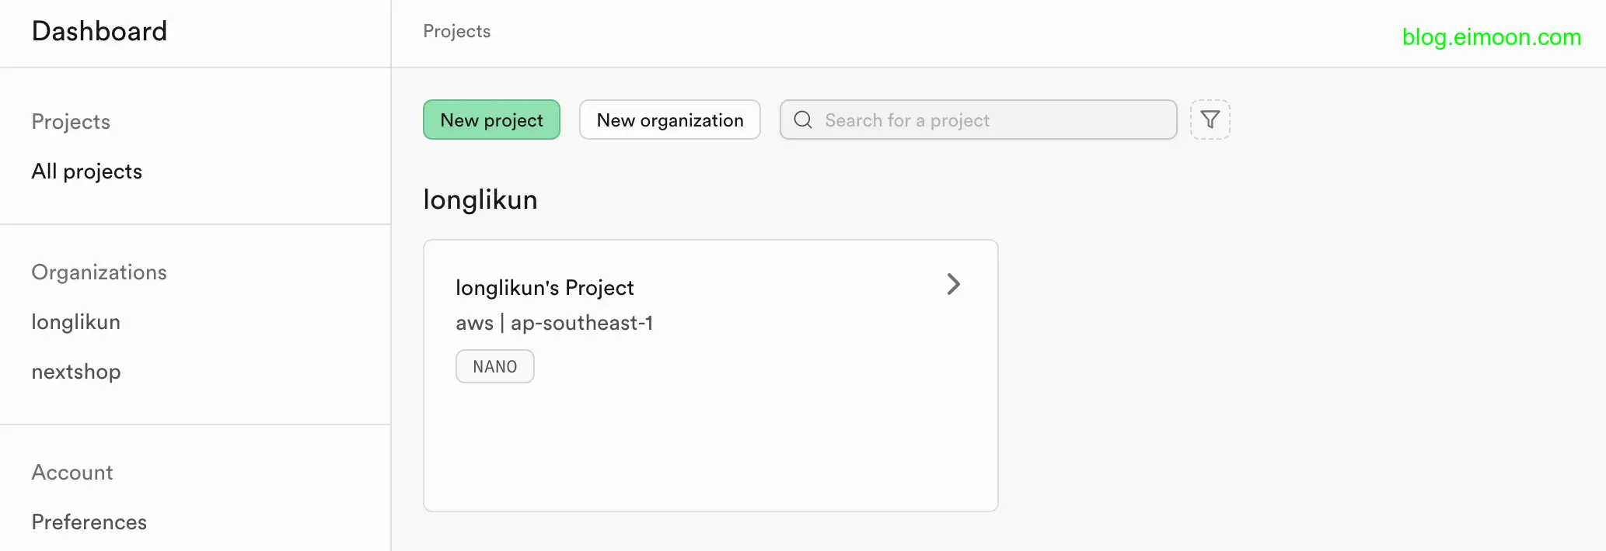The width and height of the screenshot is (1606, 551).
Task: Open project via the right chevron arrow
Action: coord(953,284)
